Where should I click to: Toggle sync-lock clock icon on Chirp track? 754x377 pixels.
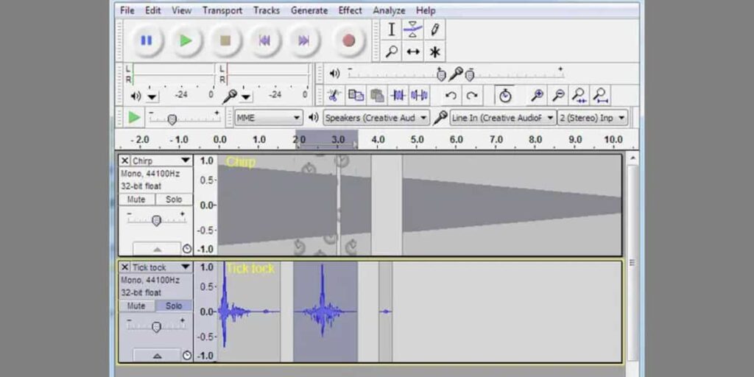point(187,249)
